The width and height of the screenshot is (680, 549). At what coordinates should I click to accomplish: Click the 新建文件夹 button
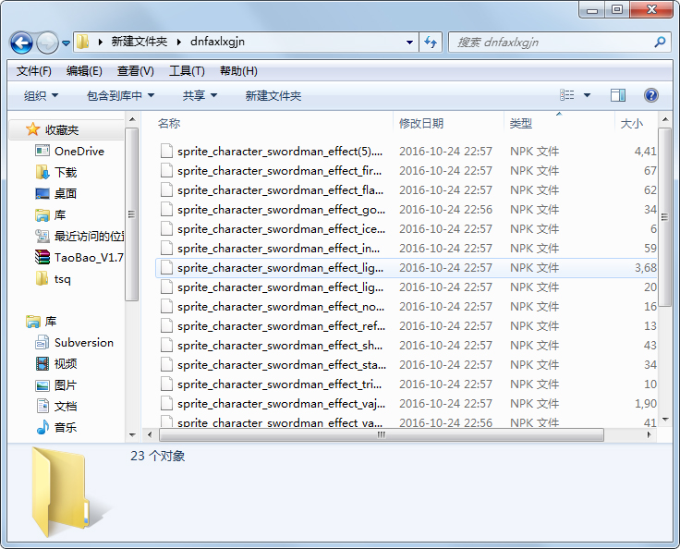pyautogui.click(x=273, y=95)
